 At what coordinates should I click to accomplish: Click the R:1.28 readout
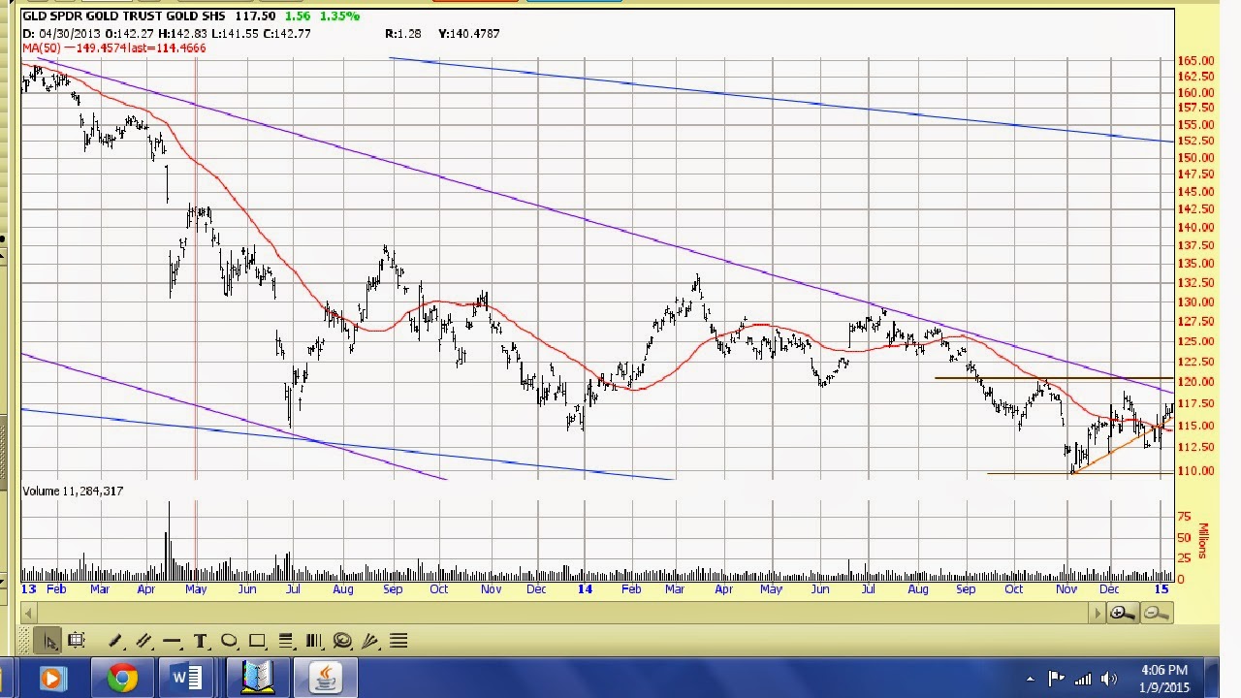click(x=403, y=34)
